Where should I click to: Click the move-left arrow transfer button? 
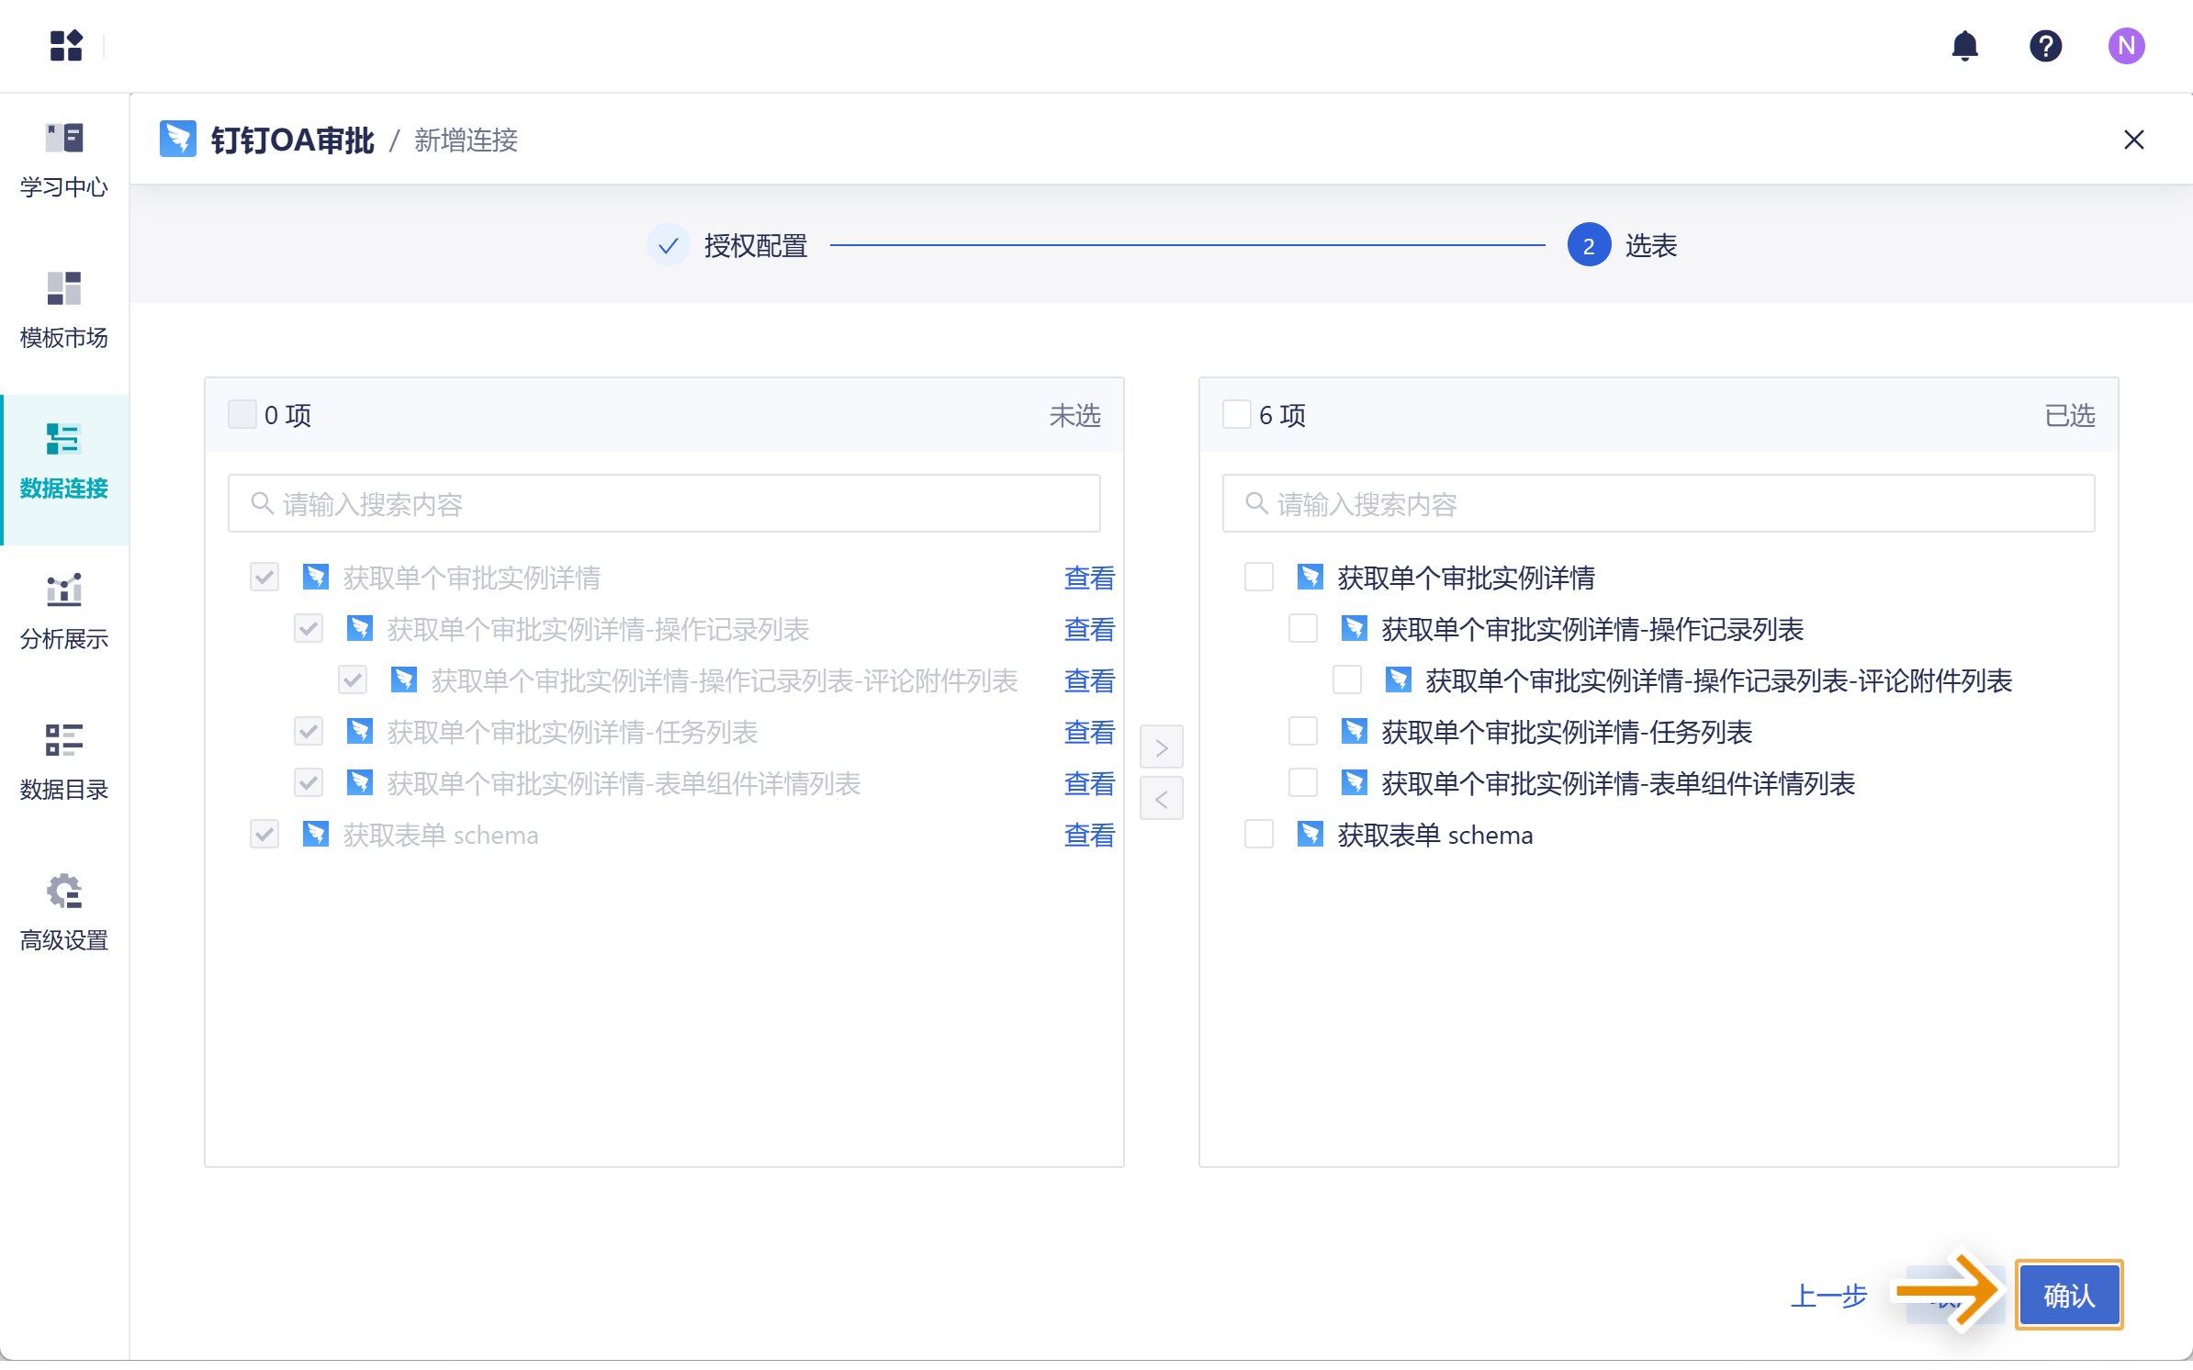tap(1161, 798)
